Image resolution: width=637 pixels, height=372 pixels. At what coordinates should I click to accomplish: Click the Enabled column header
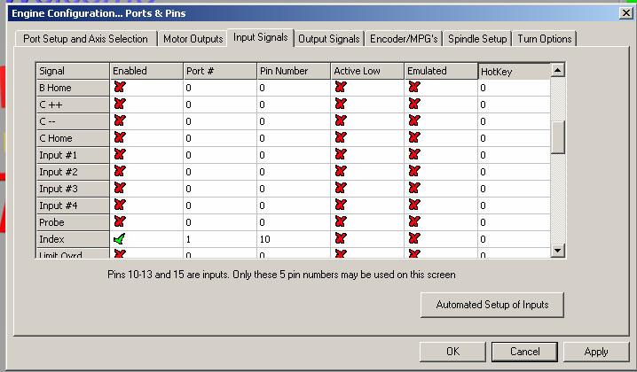point(146,71)
